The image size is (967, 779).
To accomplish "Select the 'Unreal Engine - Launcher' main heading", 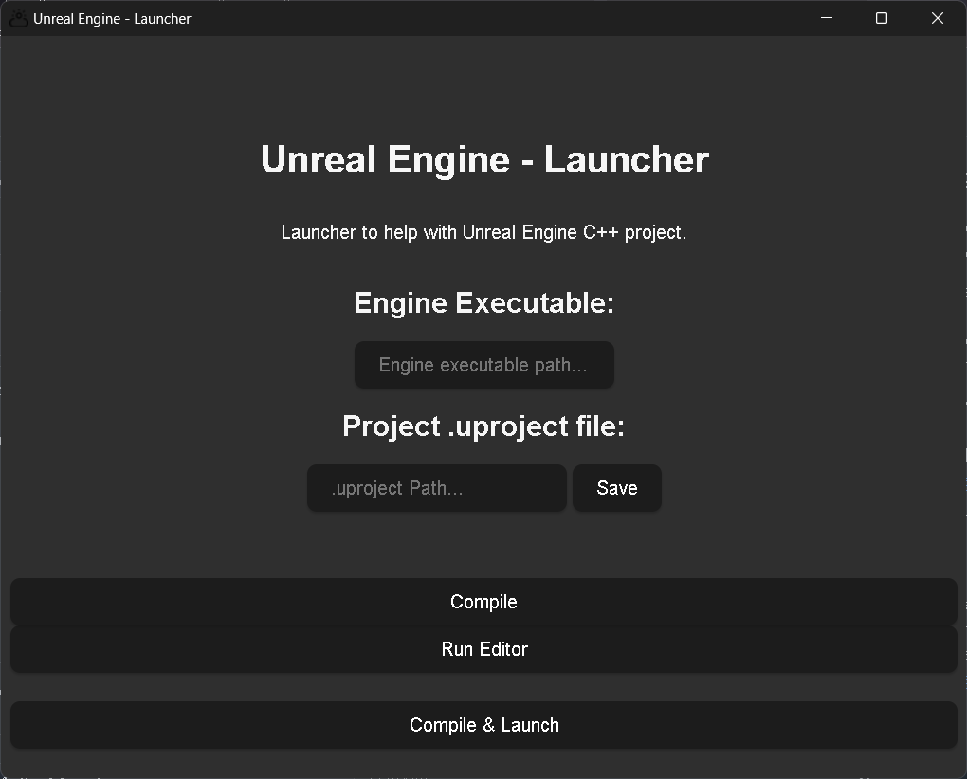I will (x=484, y=159).
